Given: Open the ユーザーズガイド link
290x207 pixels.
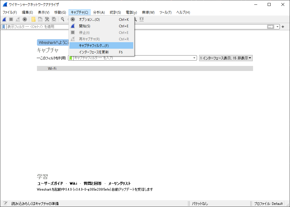Looking at the screenshot, I should 50,184.
